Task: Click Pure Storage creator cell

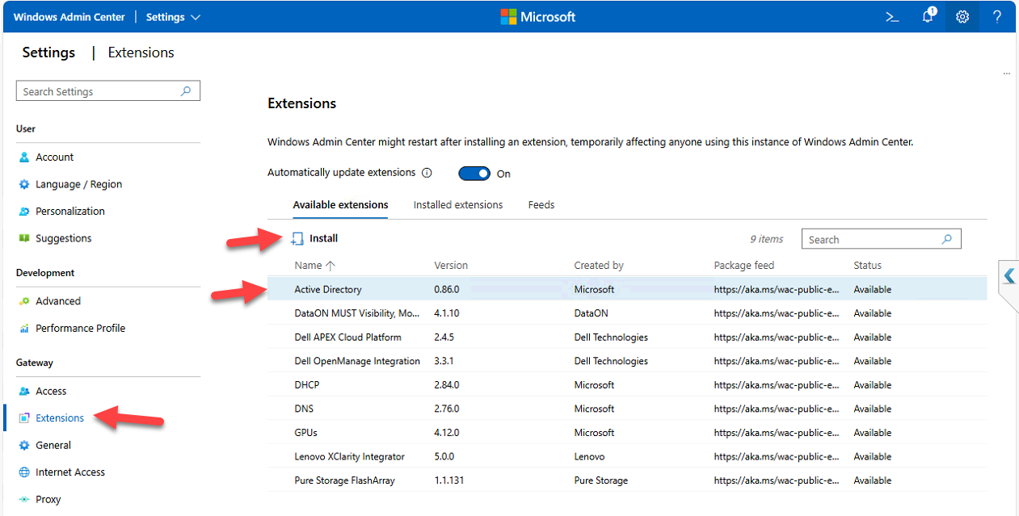Action: coord(600,480)
